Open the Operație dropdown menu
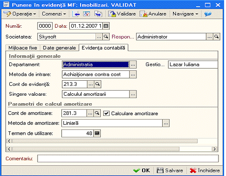 pos(20,14)
